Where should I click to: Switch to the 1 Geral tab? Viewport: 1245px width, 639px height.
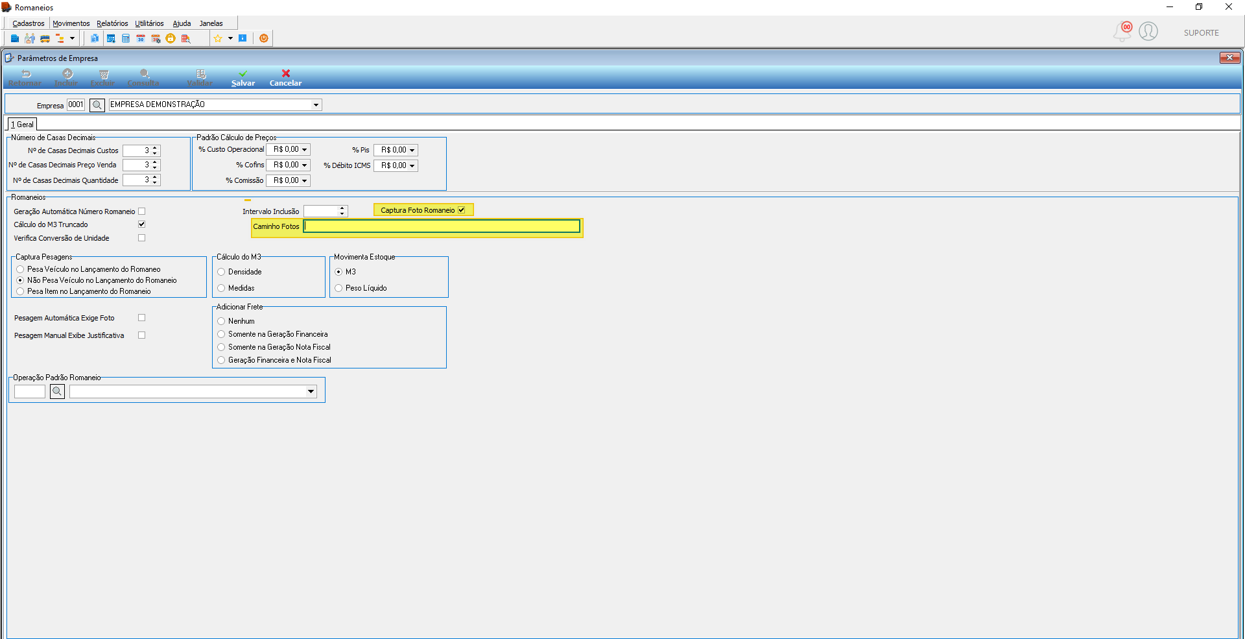coord(22,125)
